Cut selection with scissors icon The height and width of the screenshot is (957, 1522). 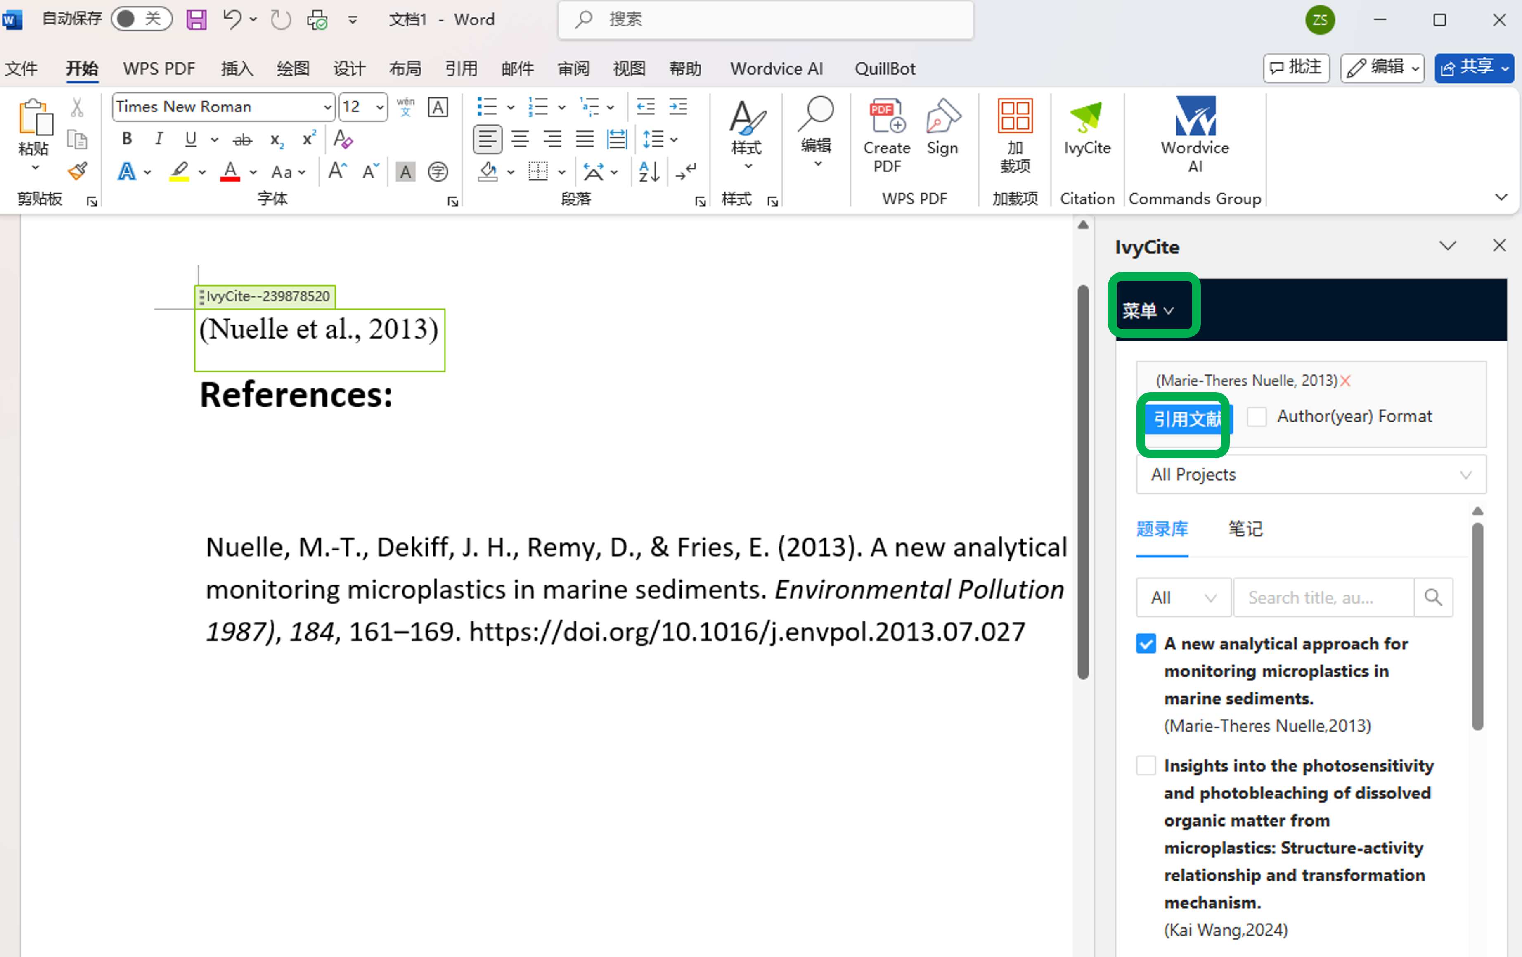coord(76,107)
